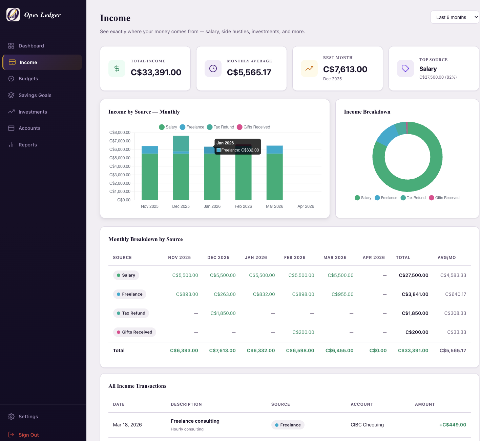Click the Reports bar-chart icon
Screen dimensions: 480x441
(x=11, y=144)
